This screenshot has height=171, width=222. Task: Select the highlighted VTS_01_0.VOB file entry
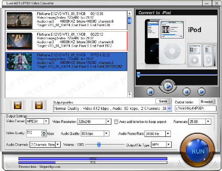click(66, 61)
